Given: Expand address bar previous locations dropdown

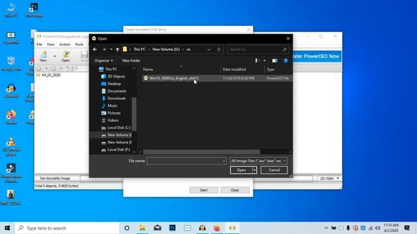Looking at the screenshot, I should 208,49.
